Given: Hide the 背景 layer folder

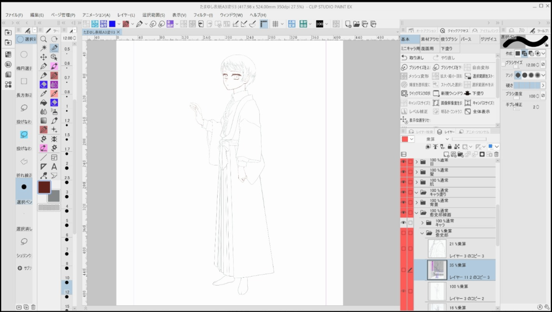Looking at the screenshot, I should 403,202.
